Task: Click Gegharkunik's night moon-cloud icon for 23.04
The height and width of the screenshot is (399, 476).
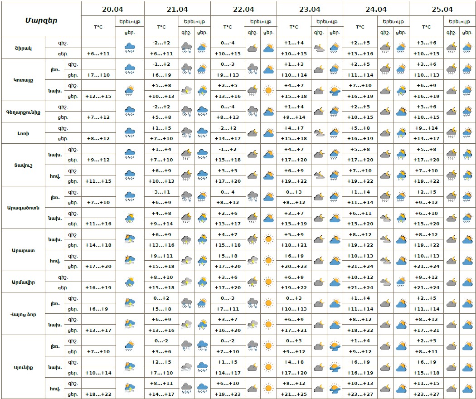Action: (319, 112)
